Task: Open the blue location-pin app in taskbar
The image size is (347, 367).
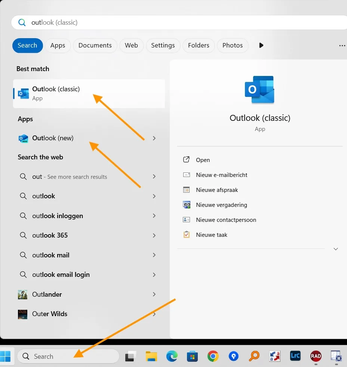Action: click(234, 356)
